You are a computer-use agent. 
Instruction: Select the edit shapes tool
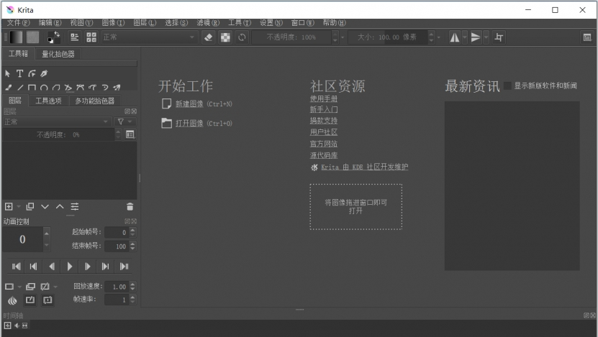pos(32,73)
